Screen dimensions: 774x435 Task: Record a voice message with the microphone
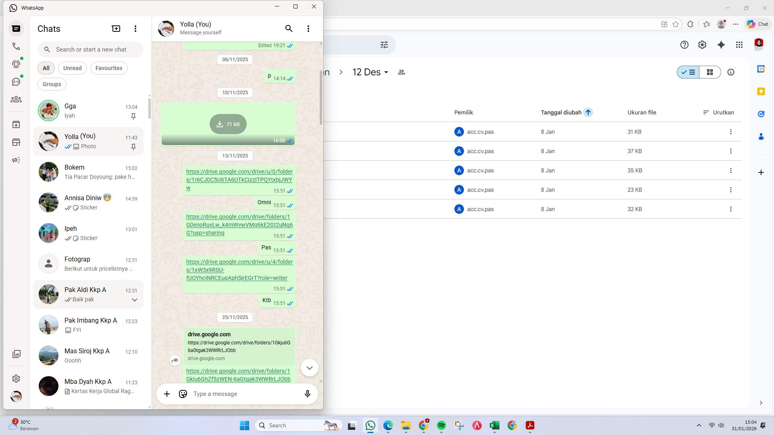[307, 394]
